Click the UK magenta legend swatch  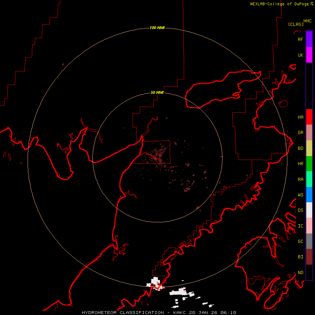click(x=309, y=55)
